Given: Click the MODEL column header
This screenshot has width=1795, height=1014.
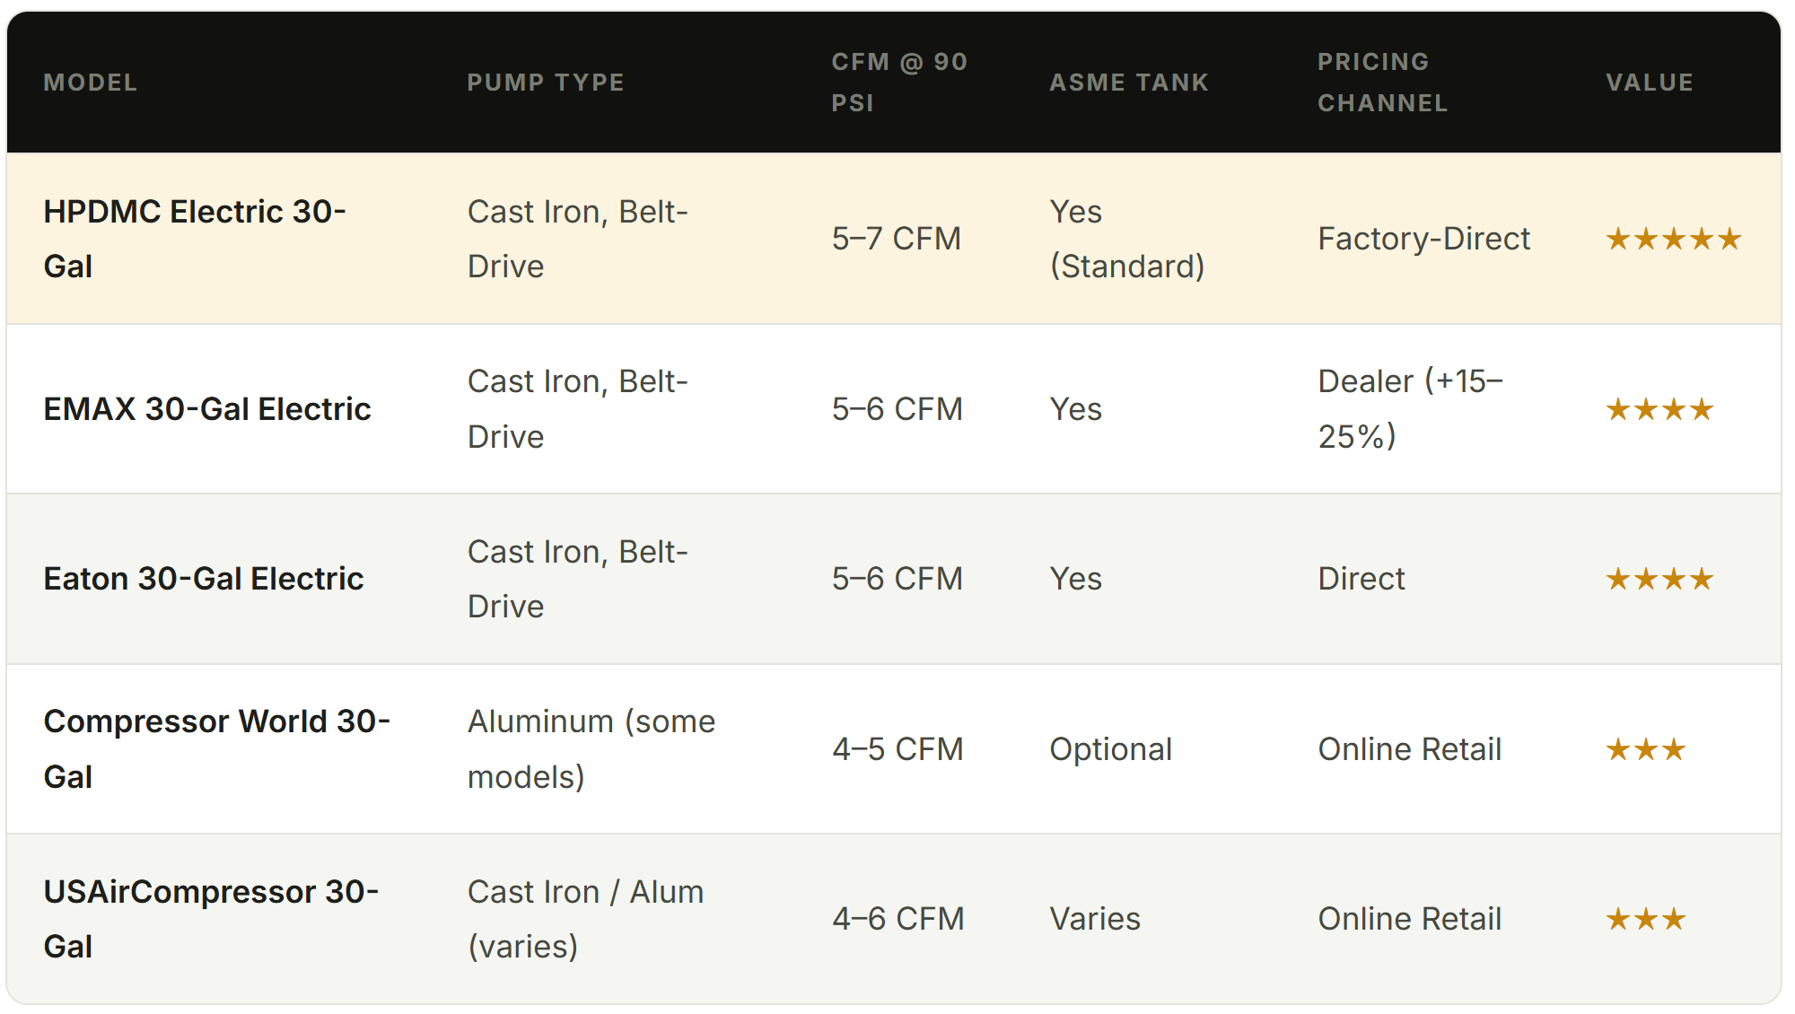Looking at the screenshot, I should coord(90,83).
